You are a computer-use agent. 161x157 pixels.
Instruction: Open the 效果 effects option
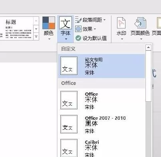point(85,29)
